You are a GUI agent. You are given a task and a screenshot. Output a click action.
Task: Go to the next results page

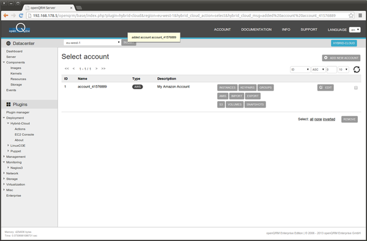(96, 69)
